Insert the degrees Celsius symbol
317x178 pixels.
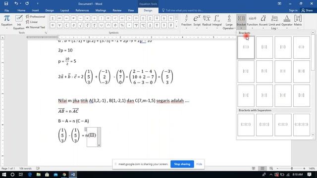click(x=143, y=25)
